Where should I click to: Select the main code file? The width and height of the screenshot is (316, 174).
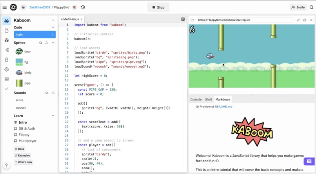[x=35, y=34]
